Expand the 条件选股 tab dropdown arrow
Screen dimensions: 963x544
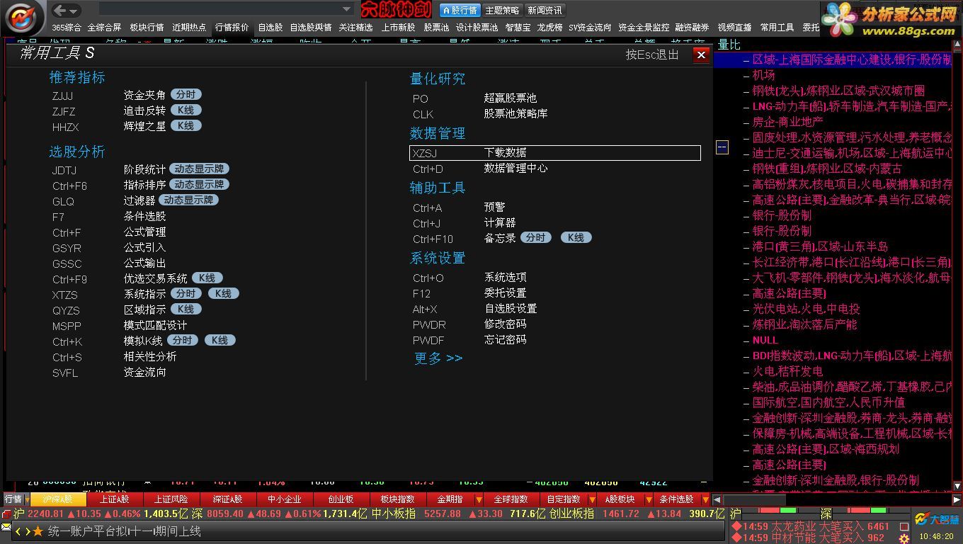coord(705,499)
